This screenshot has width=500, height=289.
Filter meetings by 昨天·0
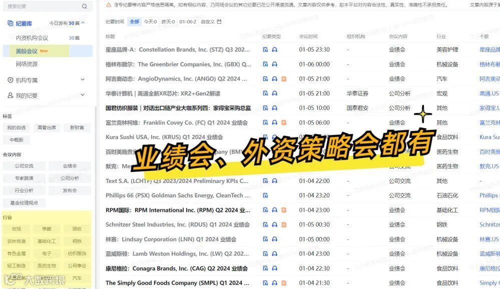[x=168, y=21]
